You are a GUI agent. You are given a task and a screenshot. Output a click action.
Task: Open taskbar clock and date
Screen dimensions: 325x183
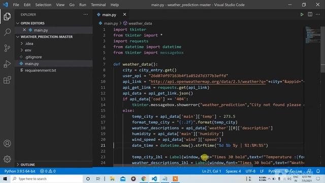306,178
